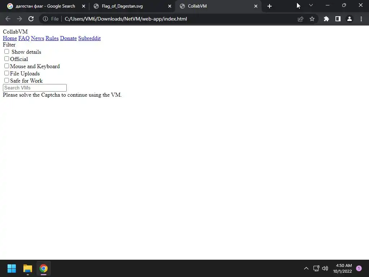Follow the Donate link
Screen dimensions: 369x277
[x=68, y=38]
